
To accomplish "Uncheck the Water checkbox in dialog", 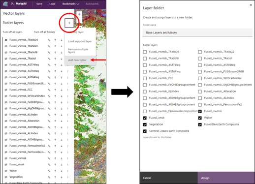I will [x=200, y=118].
